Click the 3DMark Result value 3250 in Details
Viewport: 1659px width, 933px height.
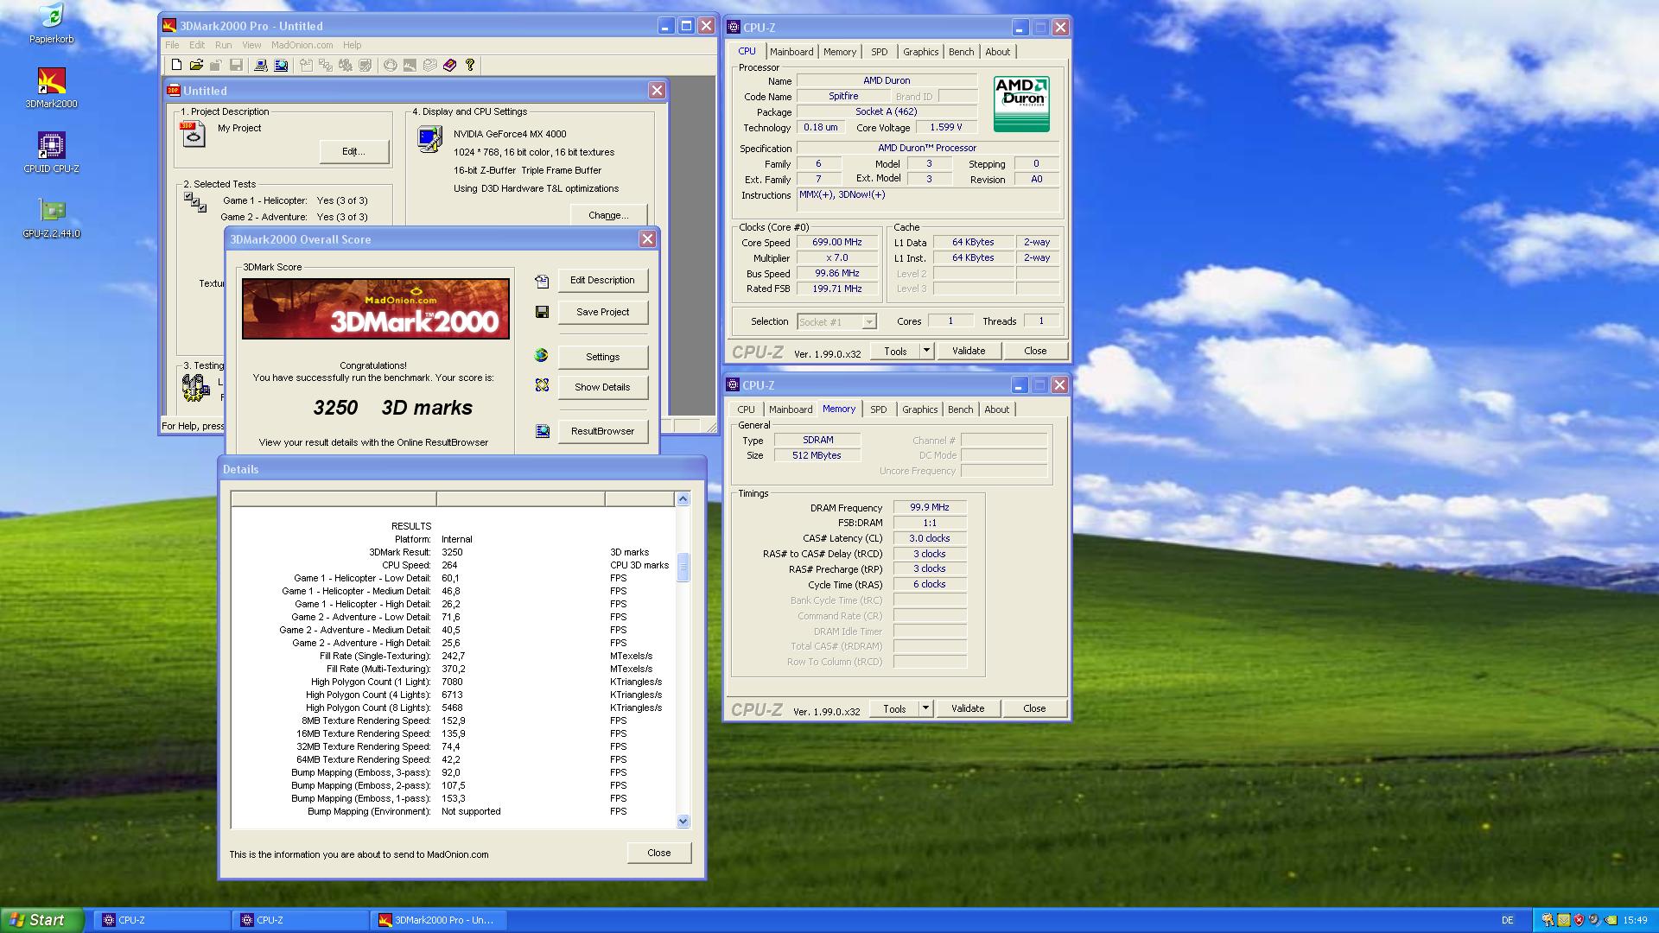pyautogui.click(x=452, y=552)
